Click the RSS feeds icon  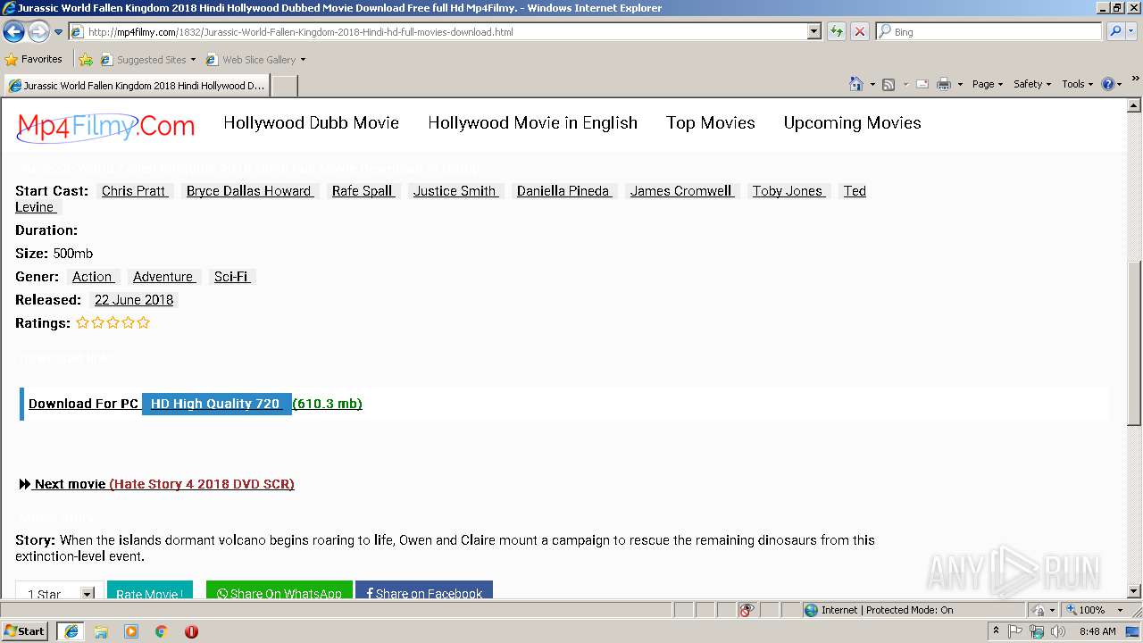889,84
